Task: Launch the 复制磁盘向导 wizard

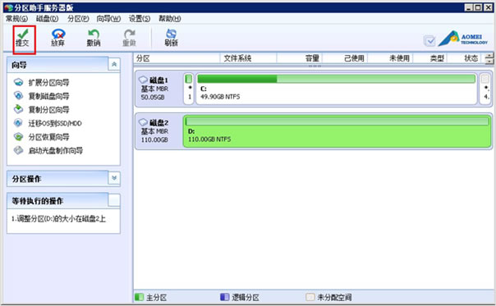Action: [x=48, y=96]
